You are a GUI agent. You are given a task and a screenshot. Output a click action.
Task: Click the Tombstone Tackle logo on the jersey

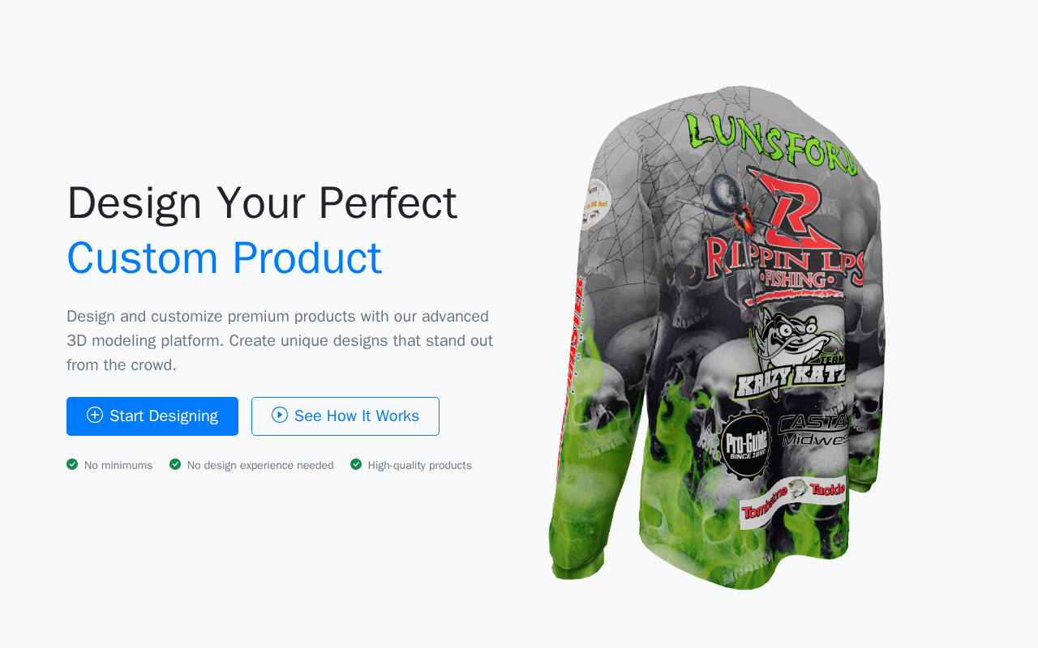coord(792,500)
